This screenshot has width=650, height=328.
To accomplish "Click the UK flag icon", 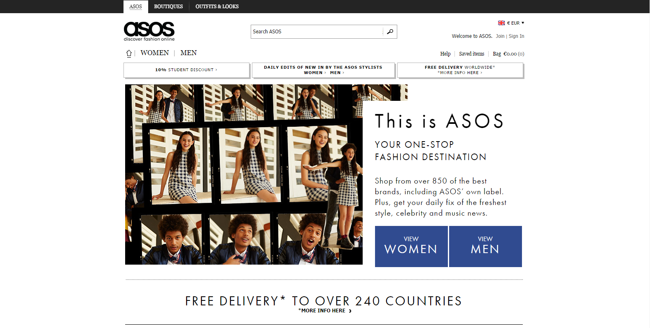I will (x=501, y=23).
